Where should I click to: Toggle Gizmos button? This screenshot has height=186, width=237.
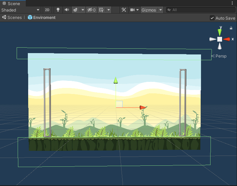(x=149, y=10)
